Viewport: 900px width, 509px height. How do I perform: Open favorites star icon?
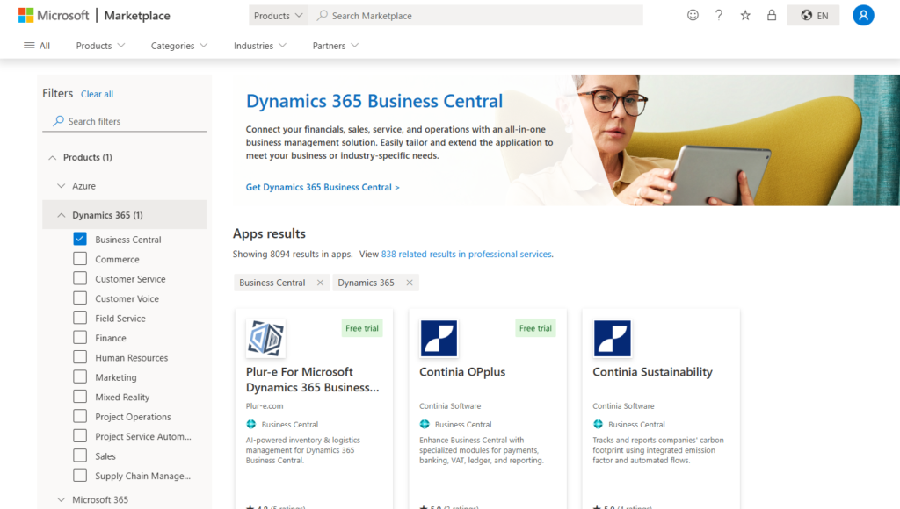click(745, 15)
